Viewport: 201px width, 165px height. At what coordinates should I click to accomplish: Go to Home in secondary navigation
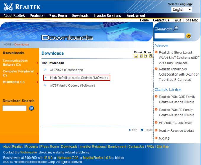pyautogui.click(x=145, y=20)
